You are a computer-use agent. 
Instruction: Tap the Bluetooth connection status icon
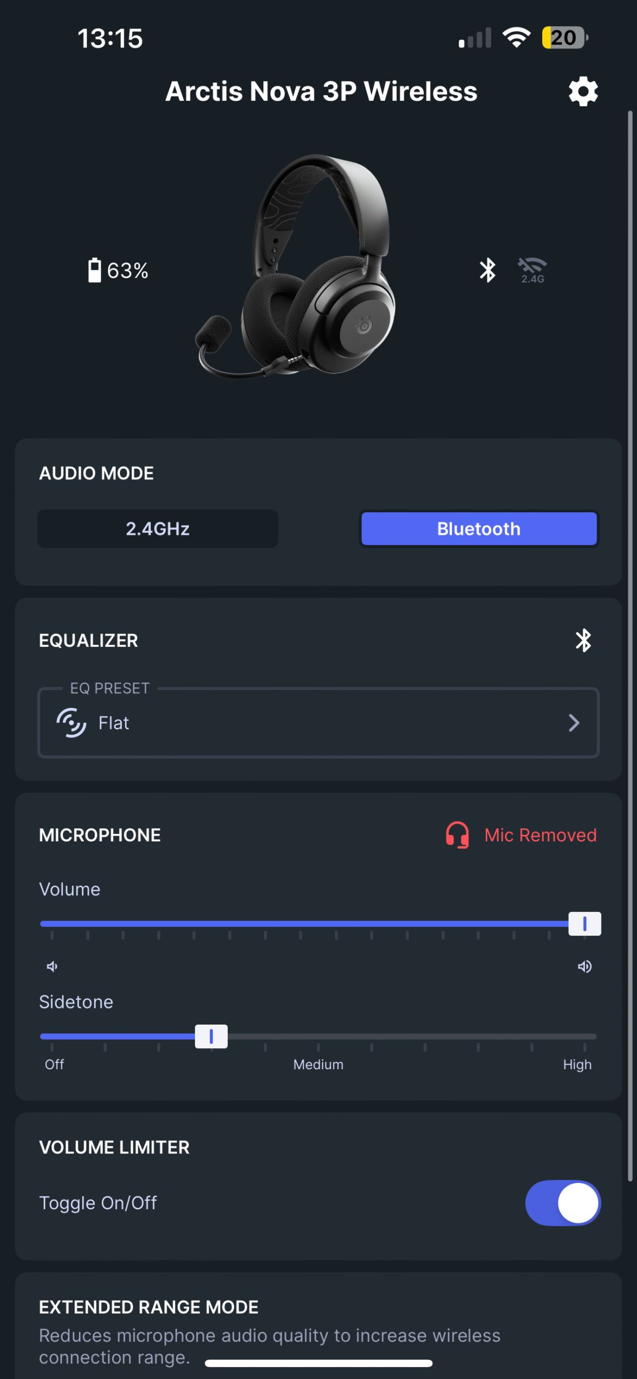[487, 270]
